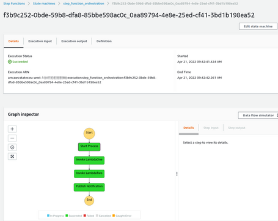Select the End node in graph
The width and height of the screenshot is (278, 221).
click(89, 200)
